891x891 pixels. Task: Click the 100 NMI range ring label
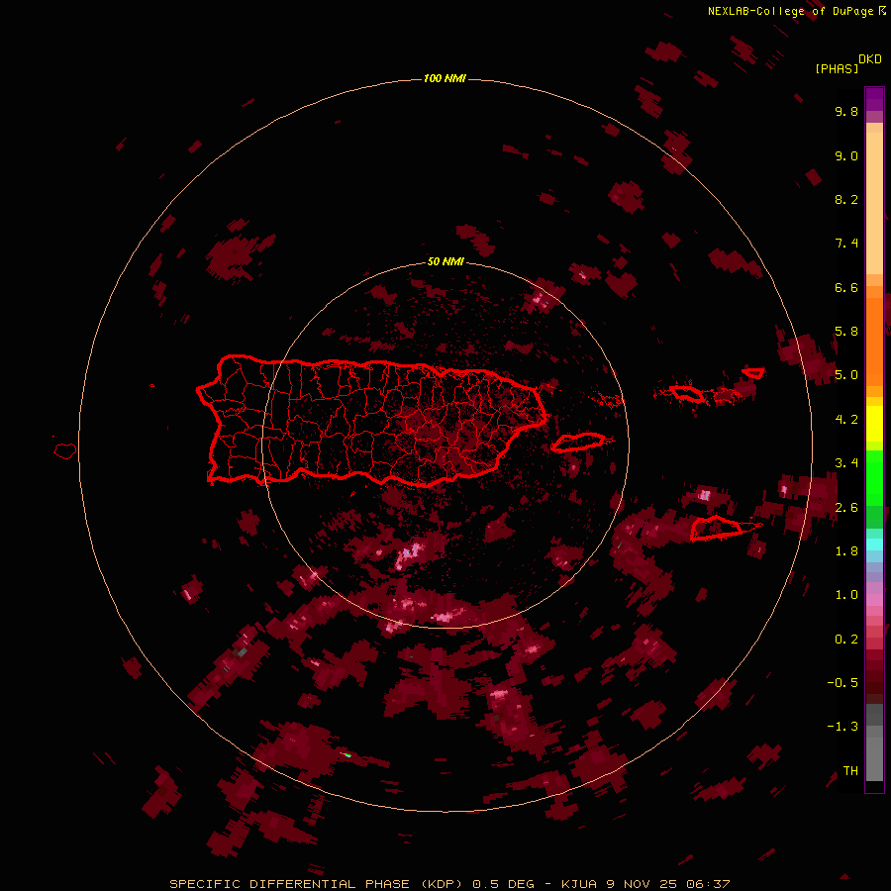445,78
